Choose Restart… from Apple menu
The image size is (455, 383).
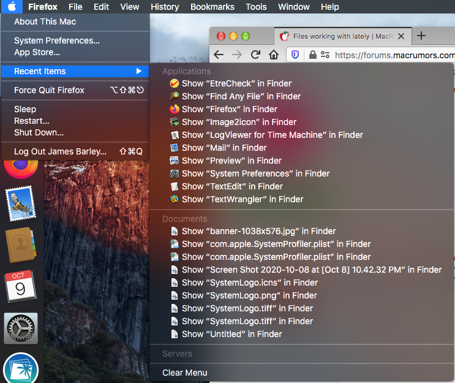(75, 121)
